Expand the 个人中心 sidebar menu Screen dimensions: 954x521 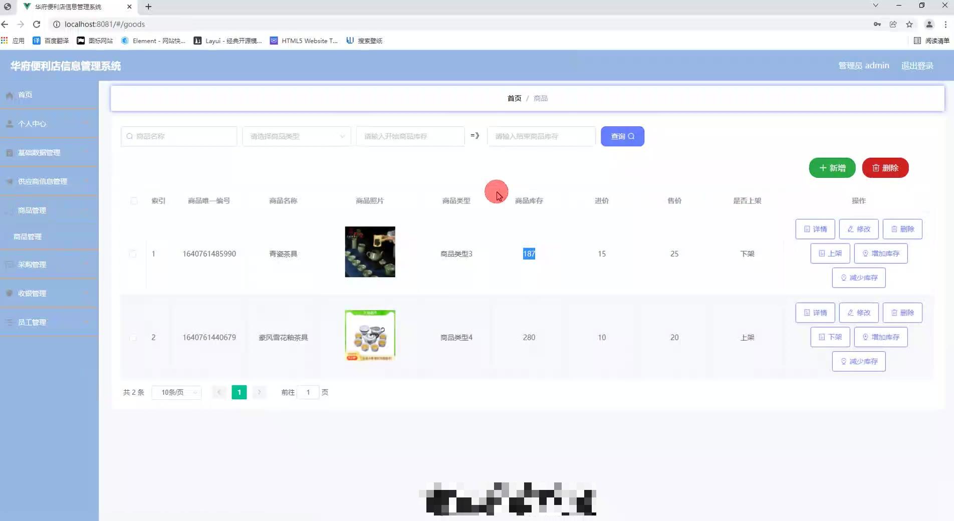49,124
